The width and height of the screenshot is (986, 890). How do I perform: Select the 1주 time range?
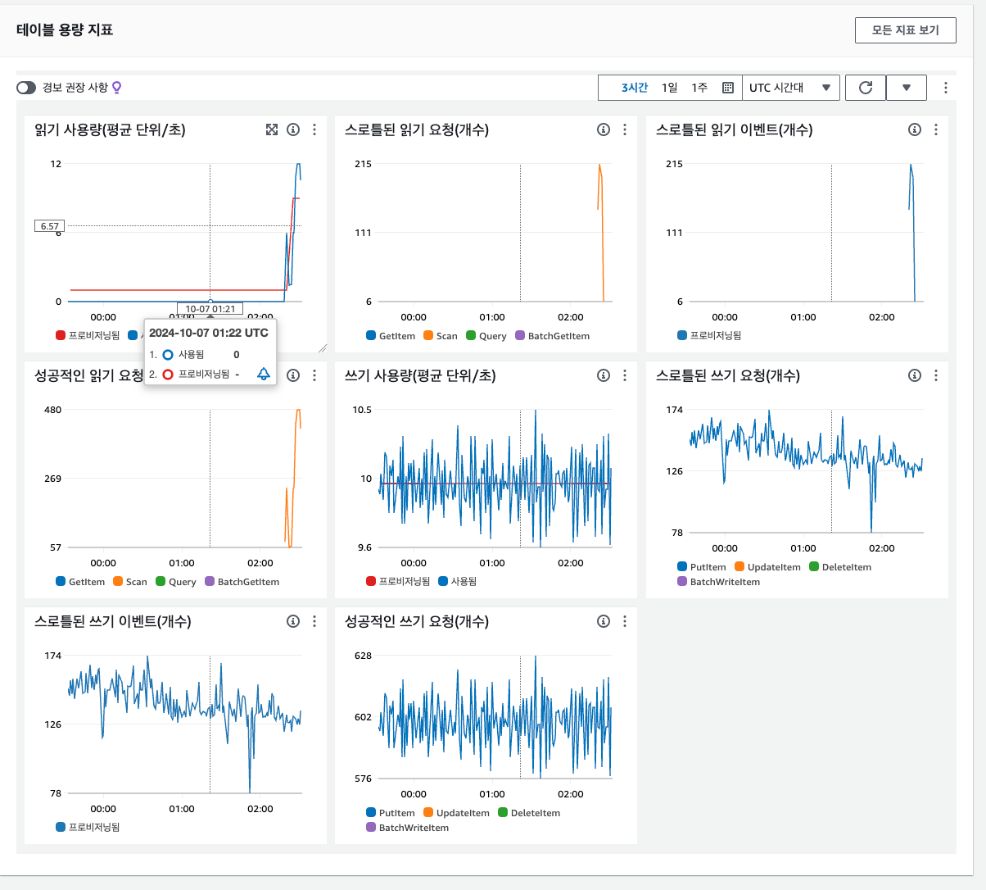point(699,88)
